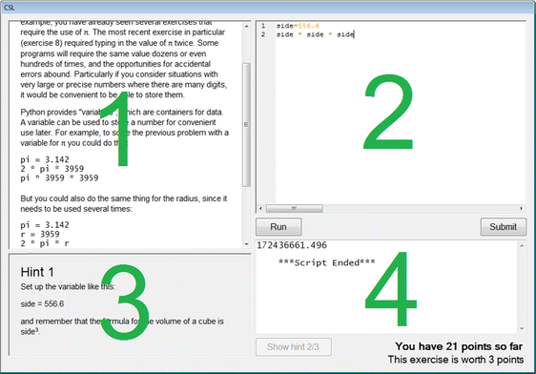Click paragraph starting 'But you could also do'
Image resolution: width=536 pixels, height=374 pixels.
click(x=124, y=204)
